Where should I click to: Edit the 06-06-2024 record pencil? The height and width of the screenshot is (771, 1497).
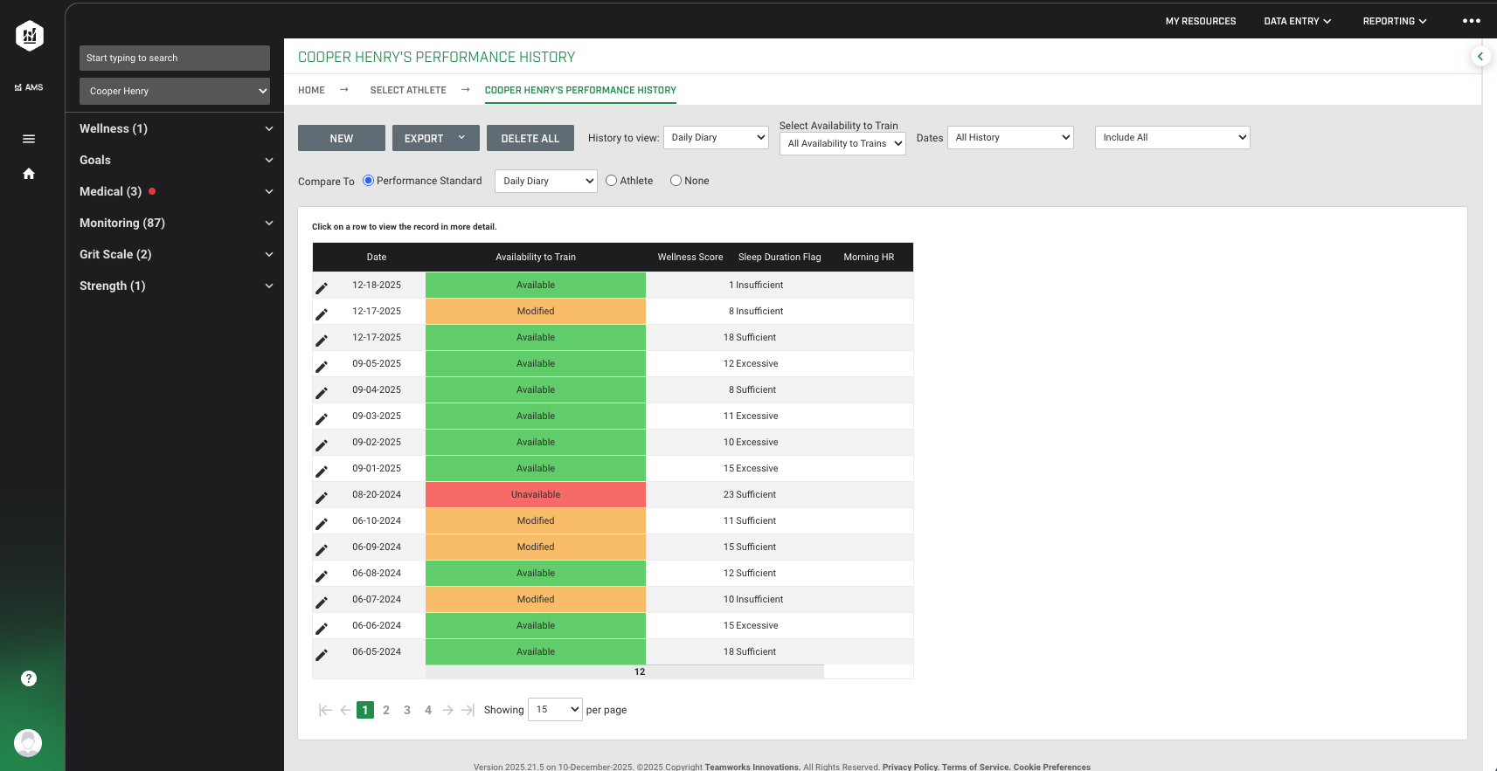pos(322,628)
